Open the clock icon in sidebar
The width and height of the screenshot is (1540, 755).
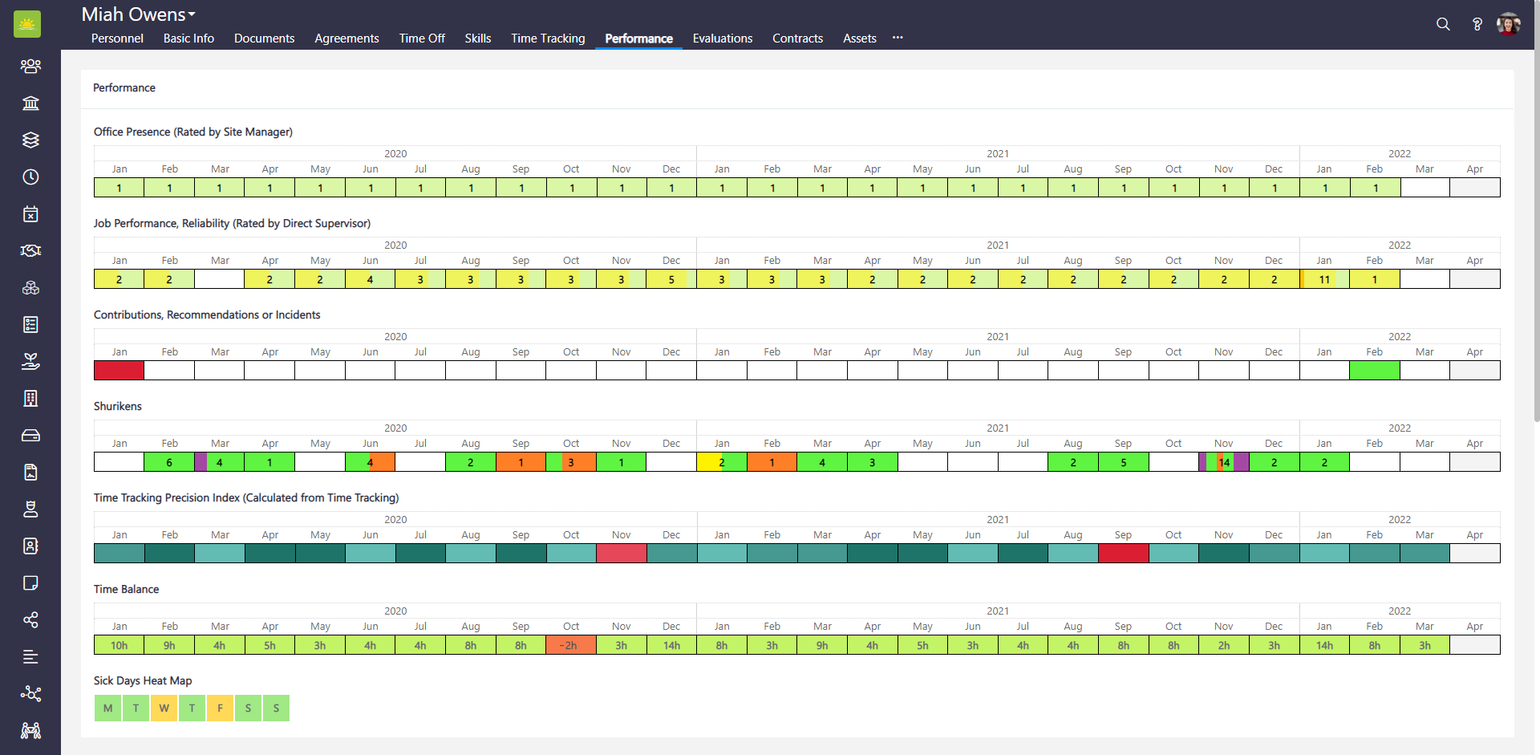point(30,177)
